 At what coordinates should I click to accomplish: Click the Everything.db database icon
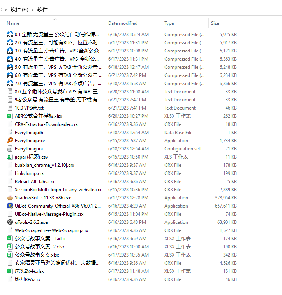tap(10, 132)
